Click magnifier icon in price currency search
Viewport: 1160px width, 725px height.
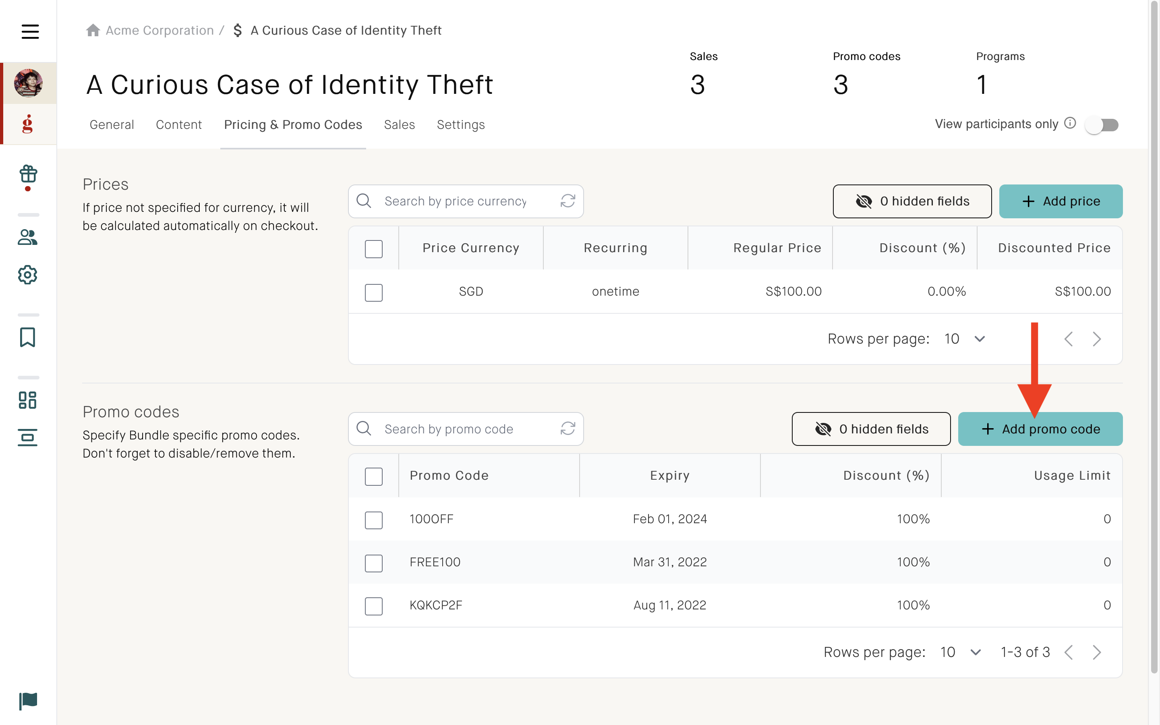(x=364, y=201)
